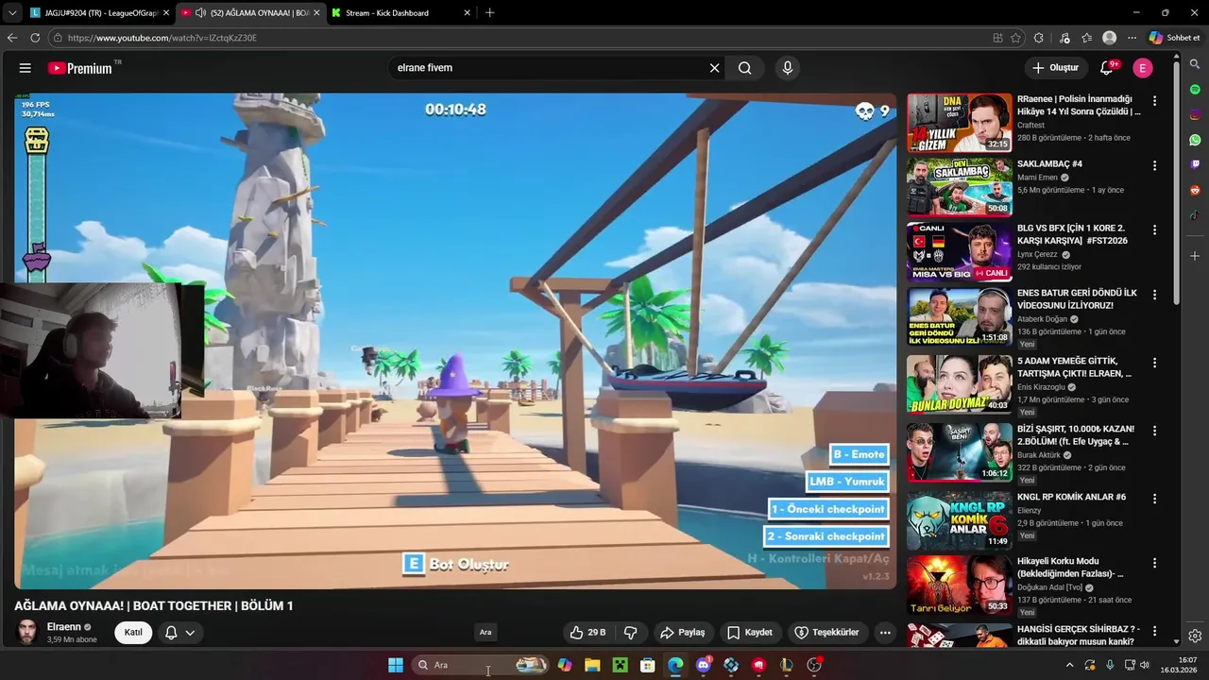Click the YouTube URL address bar
Screen dimensions: 1209x680
tap(519, 38)
